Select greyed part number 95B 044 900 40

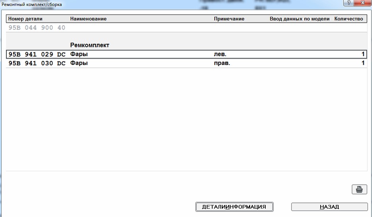(x=37, y=28)
